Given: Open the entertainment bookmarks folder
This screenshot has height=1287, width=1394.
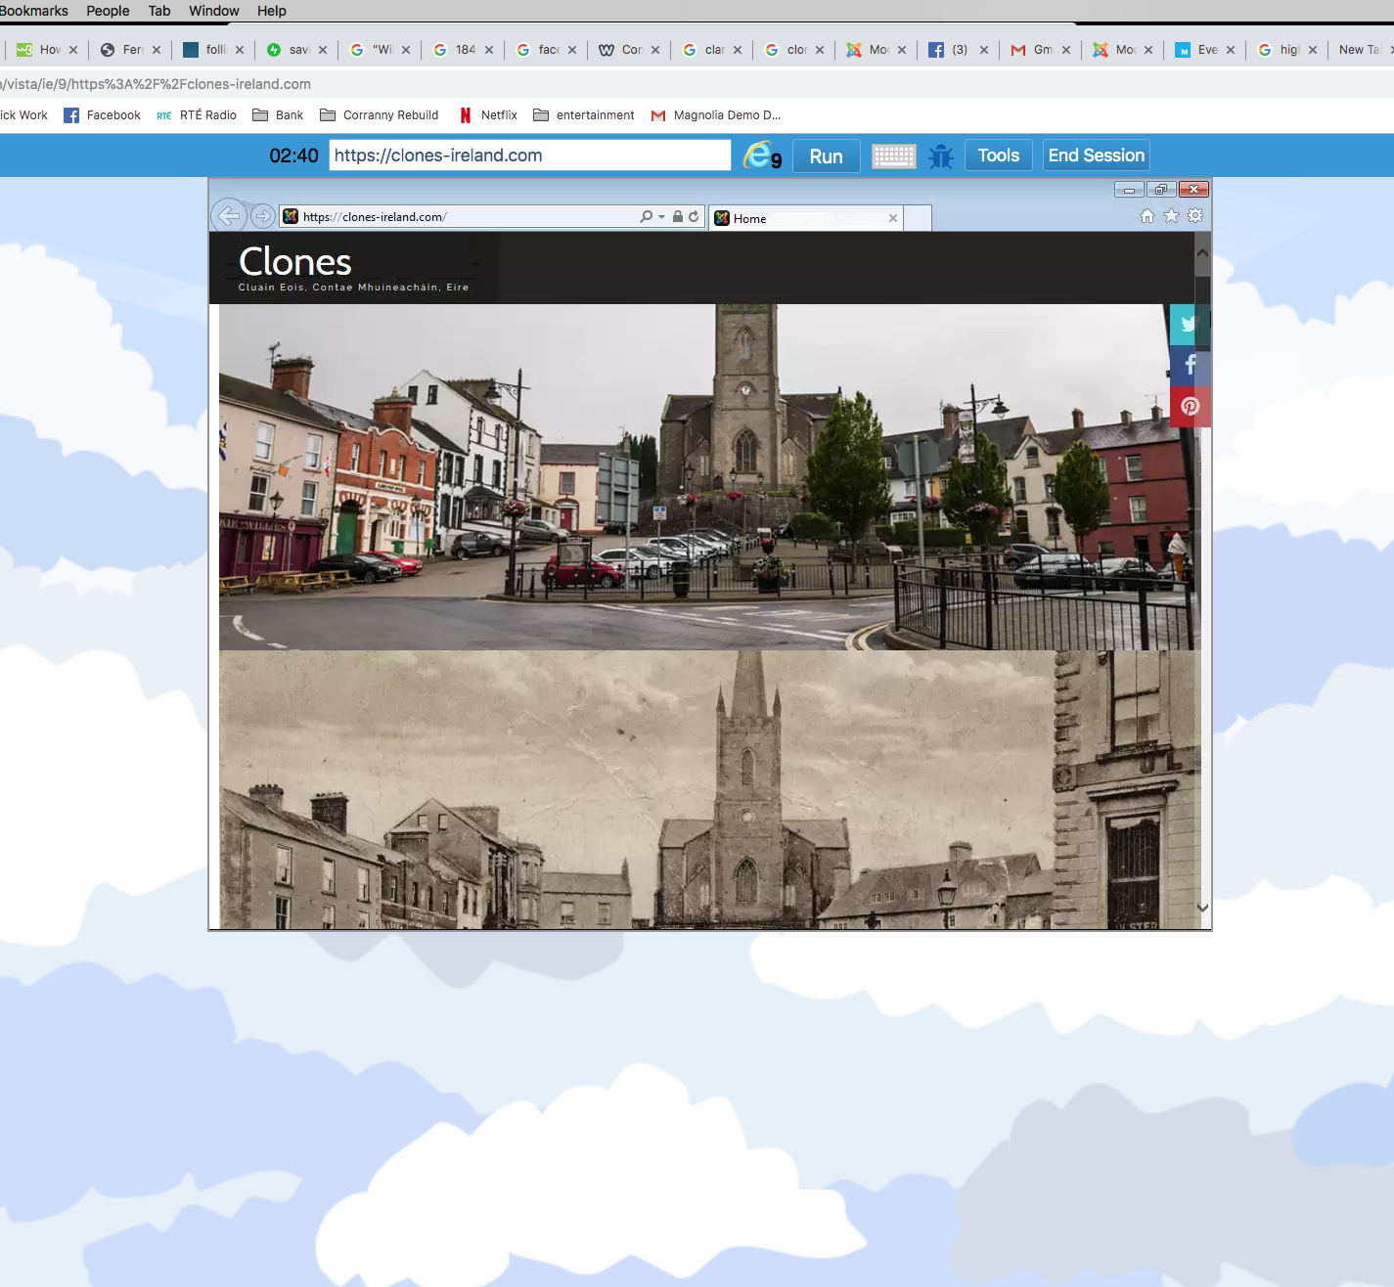Looking at the screenshot, I should tap(584, 115).
